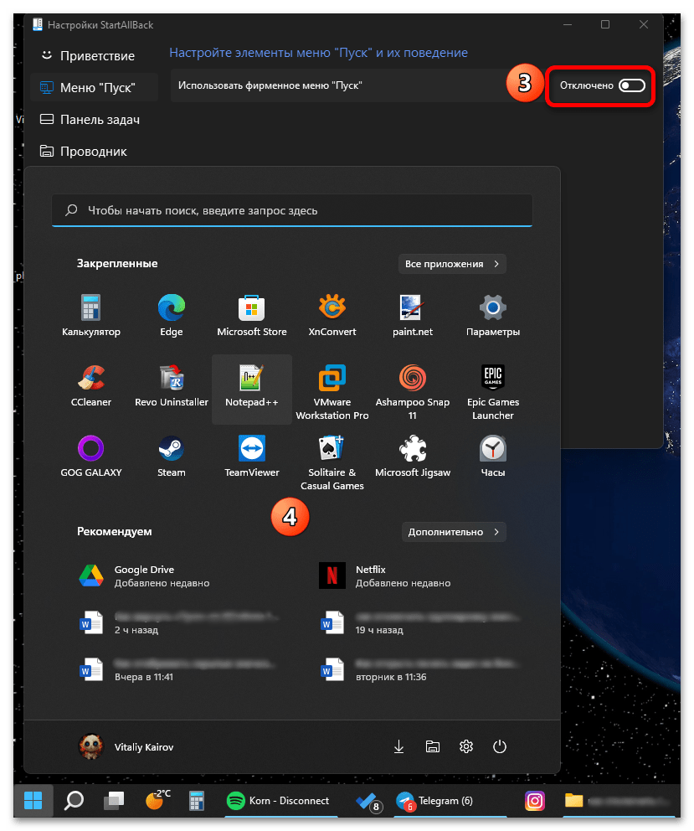Open Epic Games Launcher

[x=493, y=392]
